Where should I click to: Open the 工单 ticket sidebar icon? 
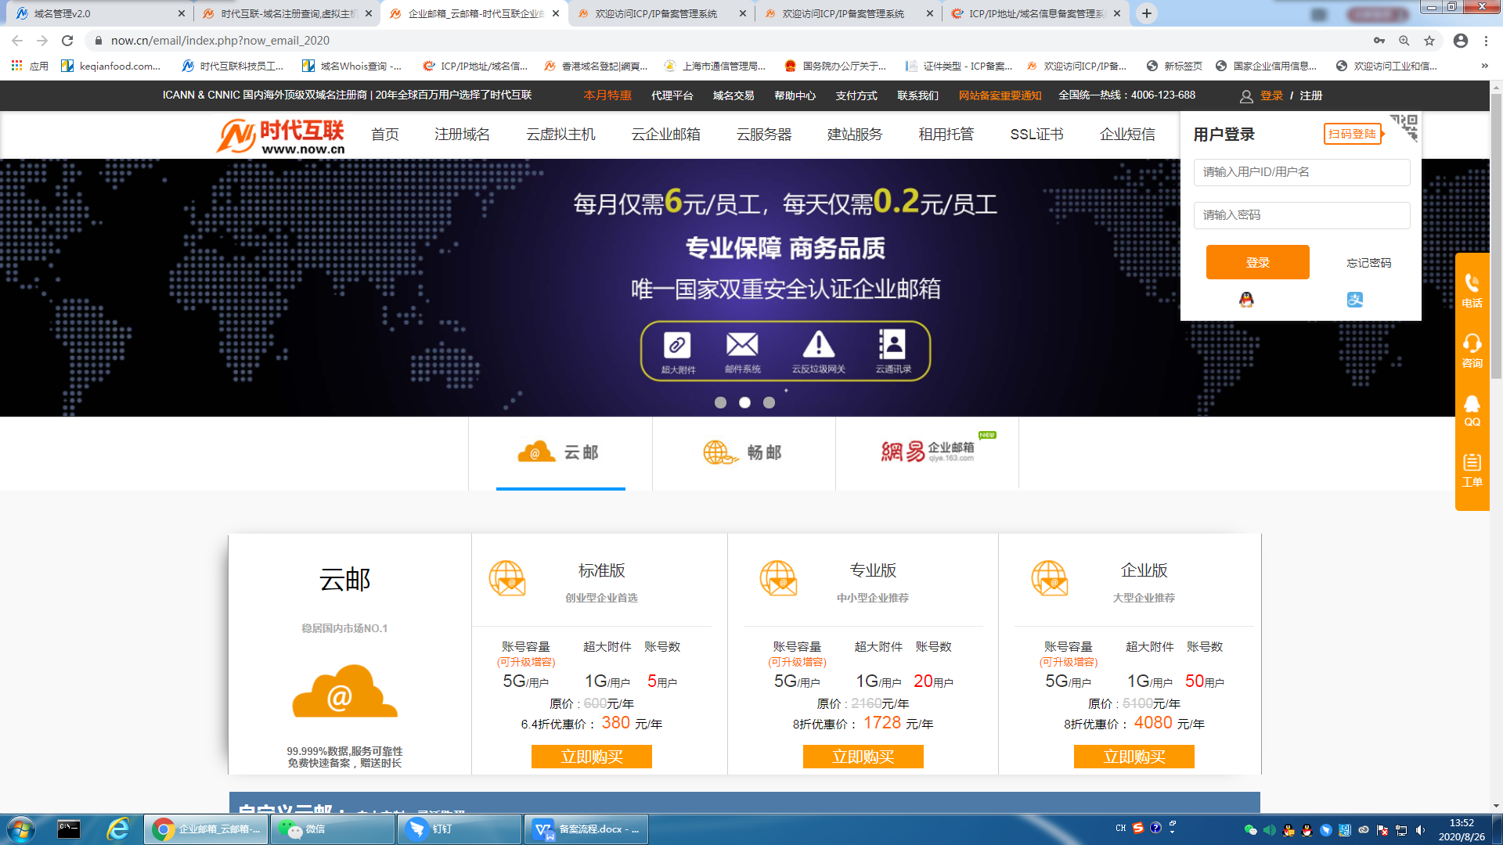1472,469
